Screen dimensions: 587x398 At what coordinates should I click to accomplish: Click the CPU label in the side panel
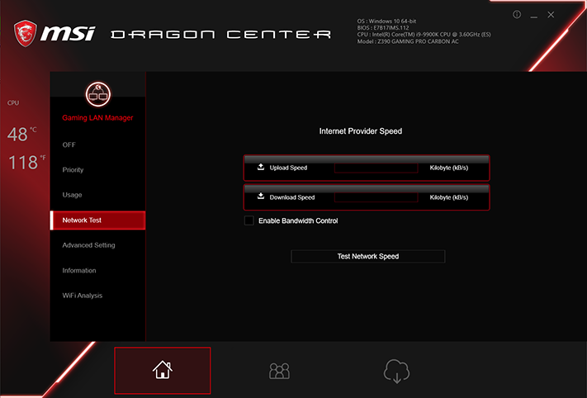(13, 102)
